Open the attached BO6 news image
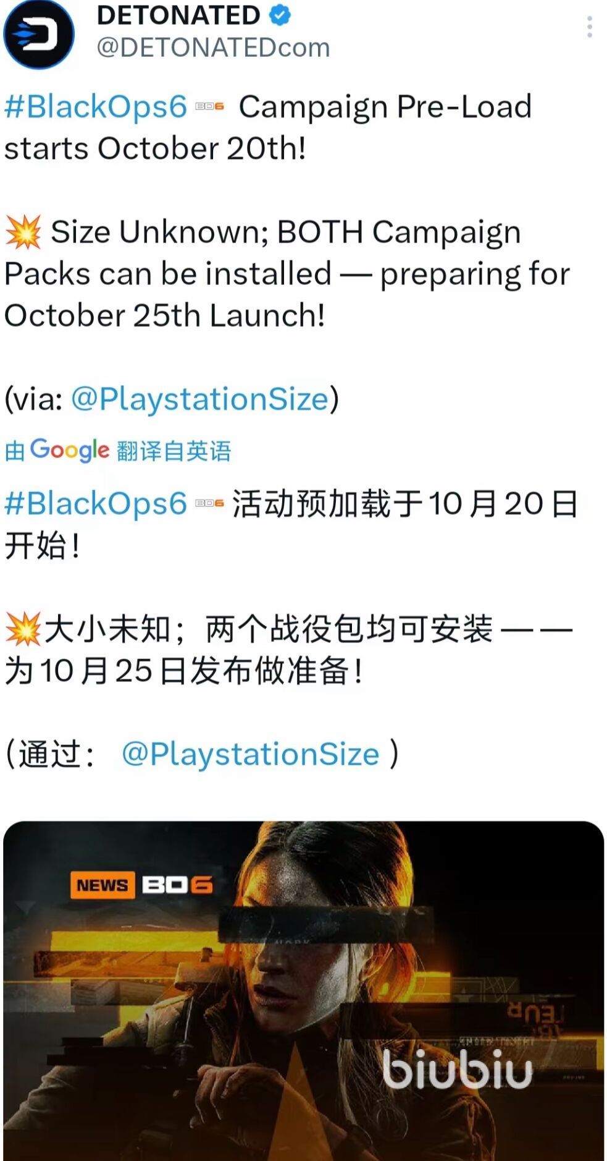 303,991
